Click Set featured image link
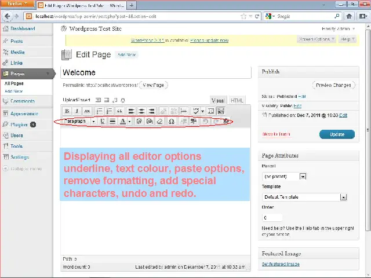371x278 pixels. [x=281, y=264]
